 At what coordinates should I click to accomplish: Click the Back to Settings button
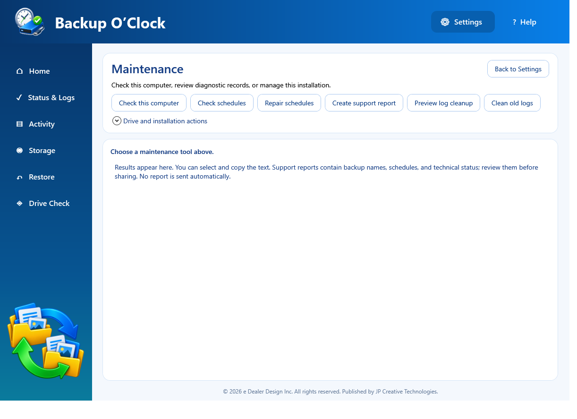point(518,69)
